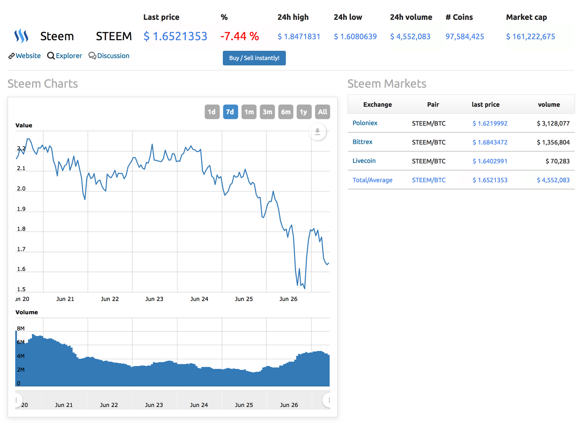Click the Volume chart label
576x429 pixels.
tap(27, 312)
